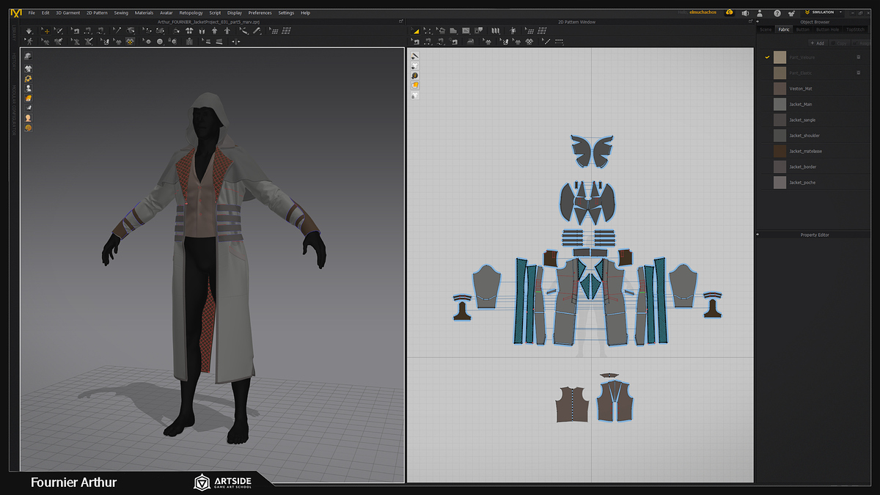The image size is (880, 495).
Task: Click the bottom white icon in 2D window sidebar
Action: (415, 95)
